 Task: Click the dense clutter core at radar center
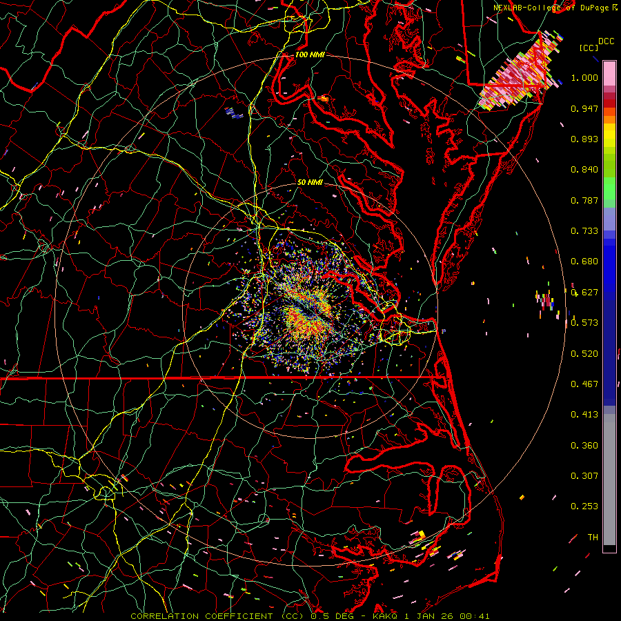(x=308, y=311)
